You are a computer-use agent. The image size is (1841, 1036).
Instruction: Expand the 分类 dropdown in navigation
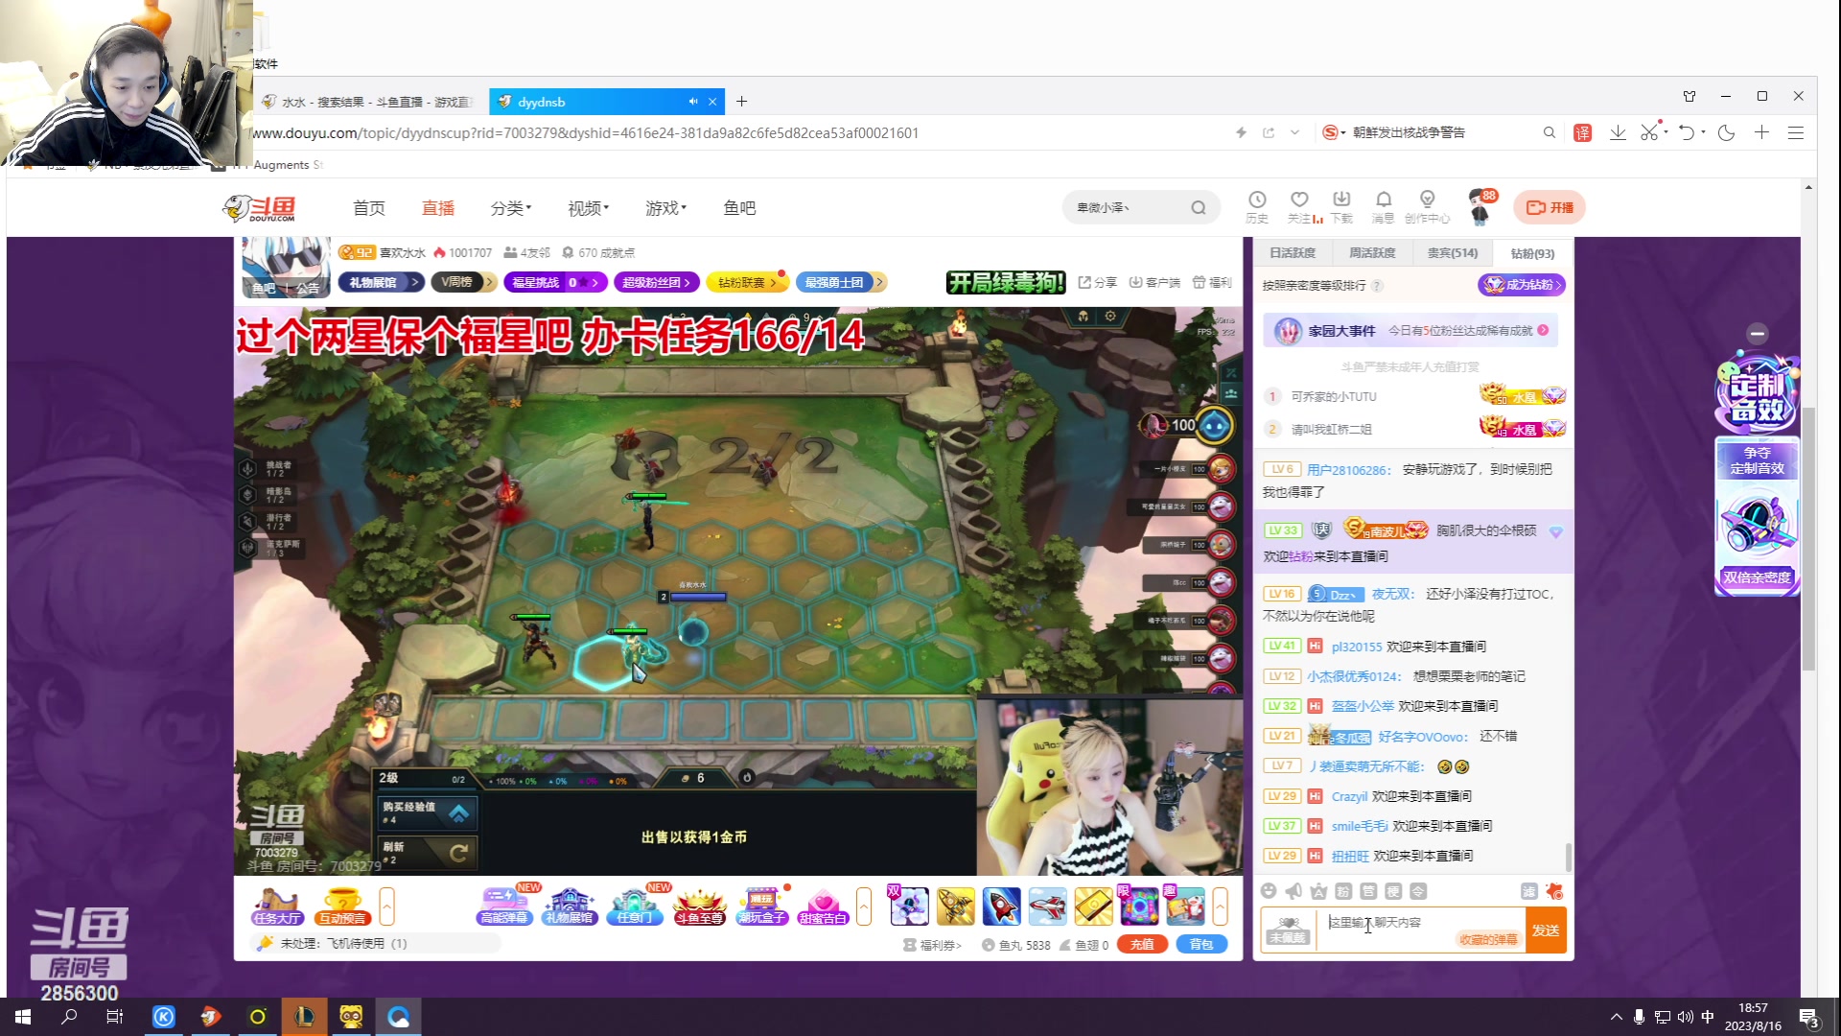[510, 208]
